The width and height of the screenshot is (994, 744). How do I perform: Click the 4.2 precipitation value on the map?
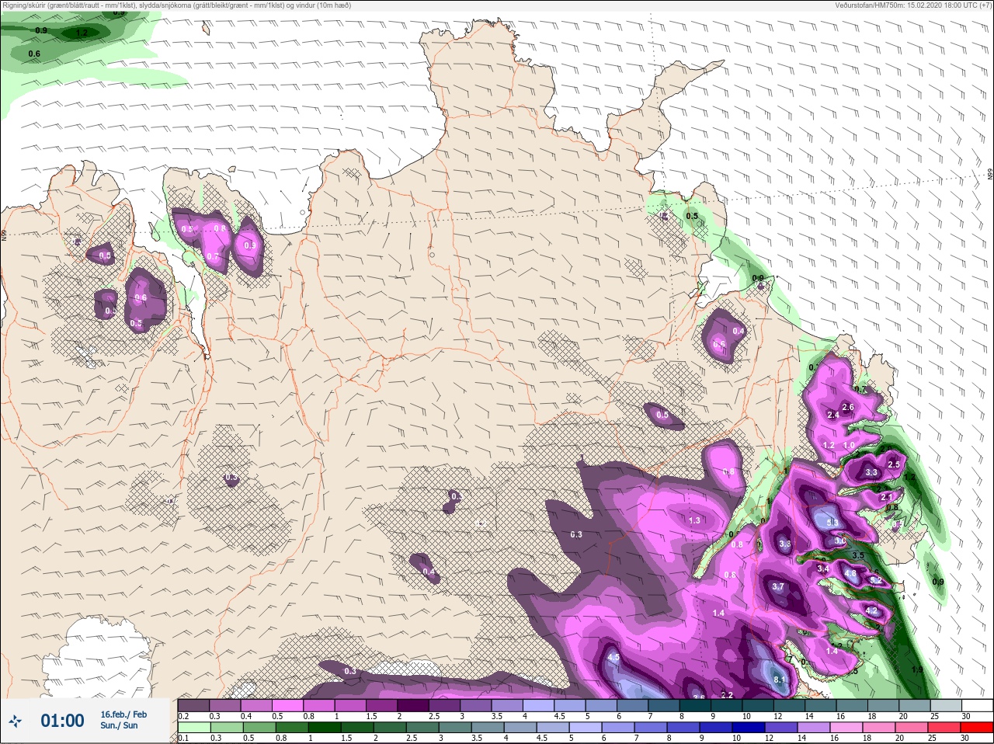pyautogui.click(x=871, y=611)
